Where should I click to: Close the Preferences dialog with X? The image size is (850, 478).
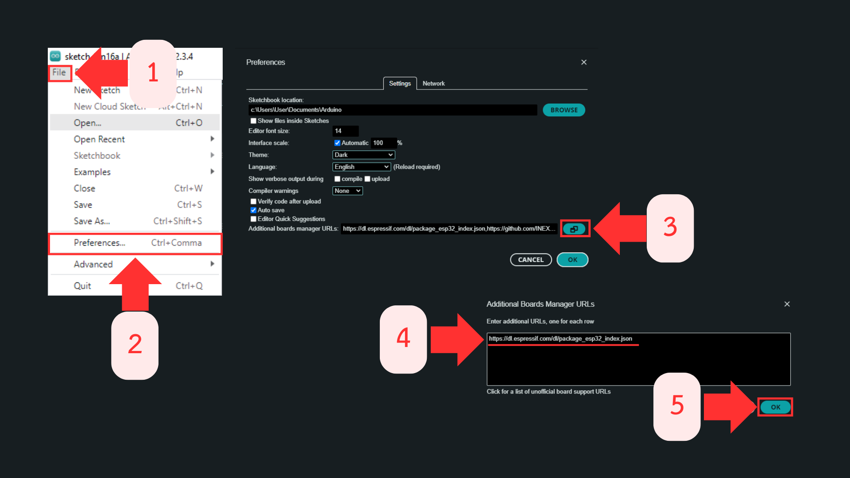584,62
